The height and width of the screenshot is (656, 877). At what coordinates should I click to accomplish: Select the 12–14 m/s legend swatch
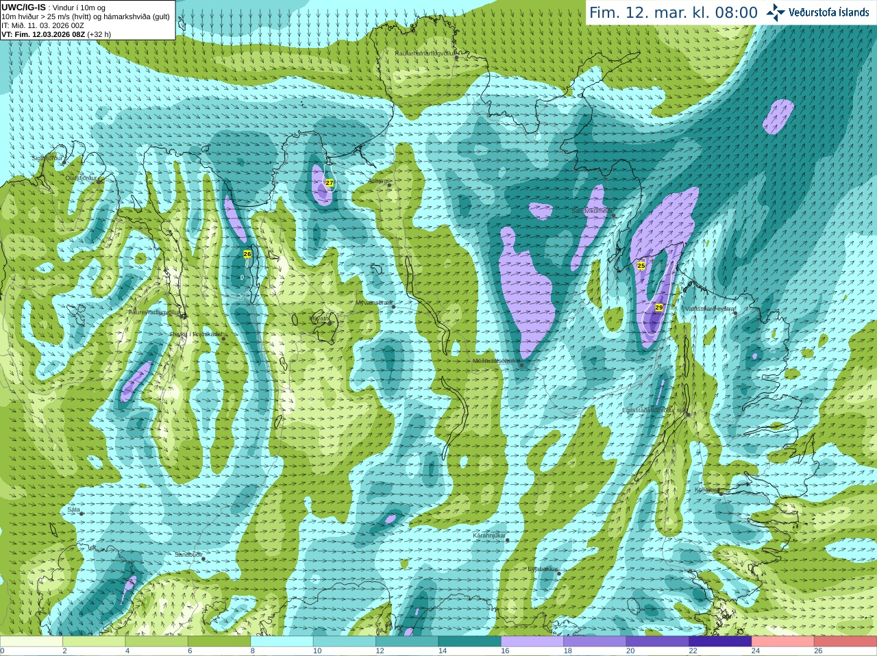(407, 642)
